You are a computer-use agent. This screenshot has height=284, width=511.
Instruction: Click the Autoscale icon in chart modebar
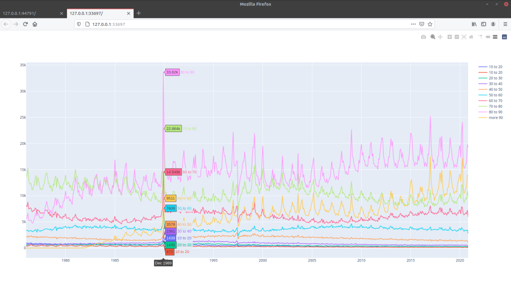point(464,37)
